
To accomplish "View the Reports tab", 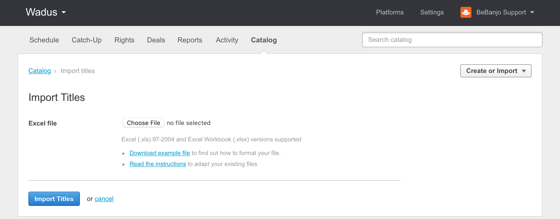I will [x=190, y=40].
